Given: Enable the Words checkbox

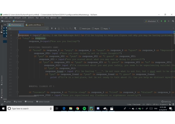Looking at the screenshot, I should pos(93,28).
